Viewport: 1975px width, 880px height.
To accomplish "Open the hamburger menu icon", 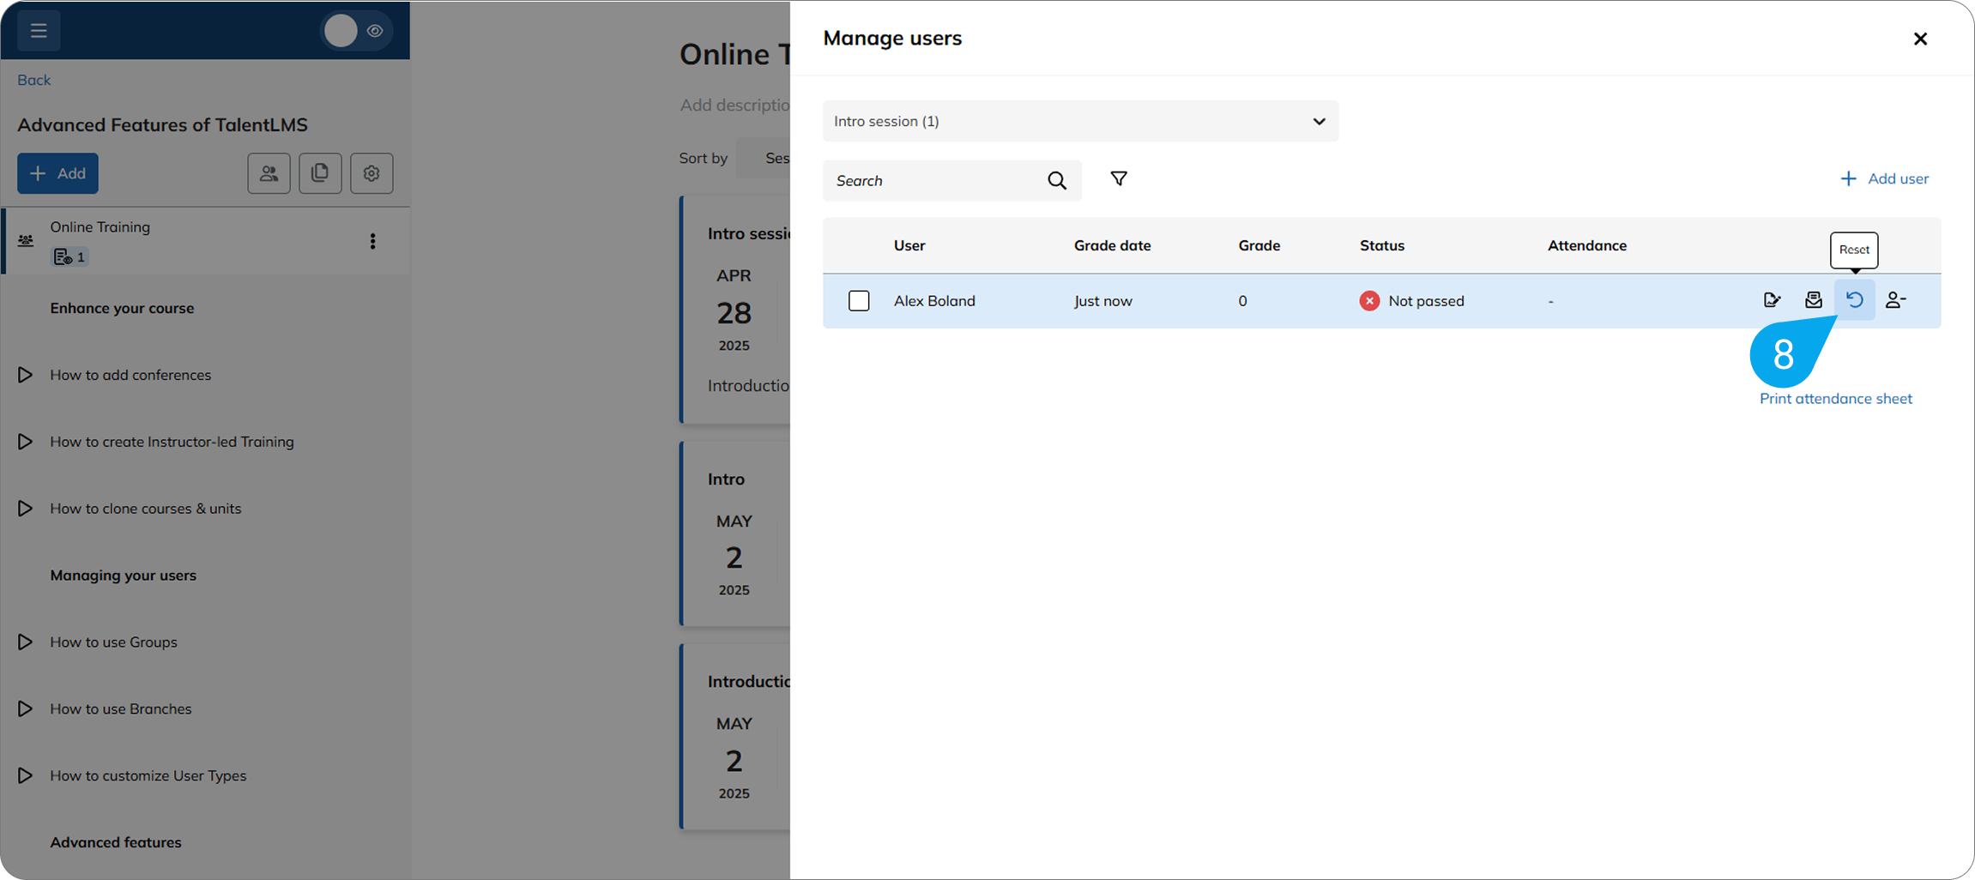I will click(39, 31).
